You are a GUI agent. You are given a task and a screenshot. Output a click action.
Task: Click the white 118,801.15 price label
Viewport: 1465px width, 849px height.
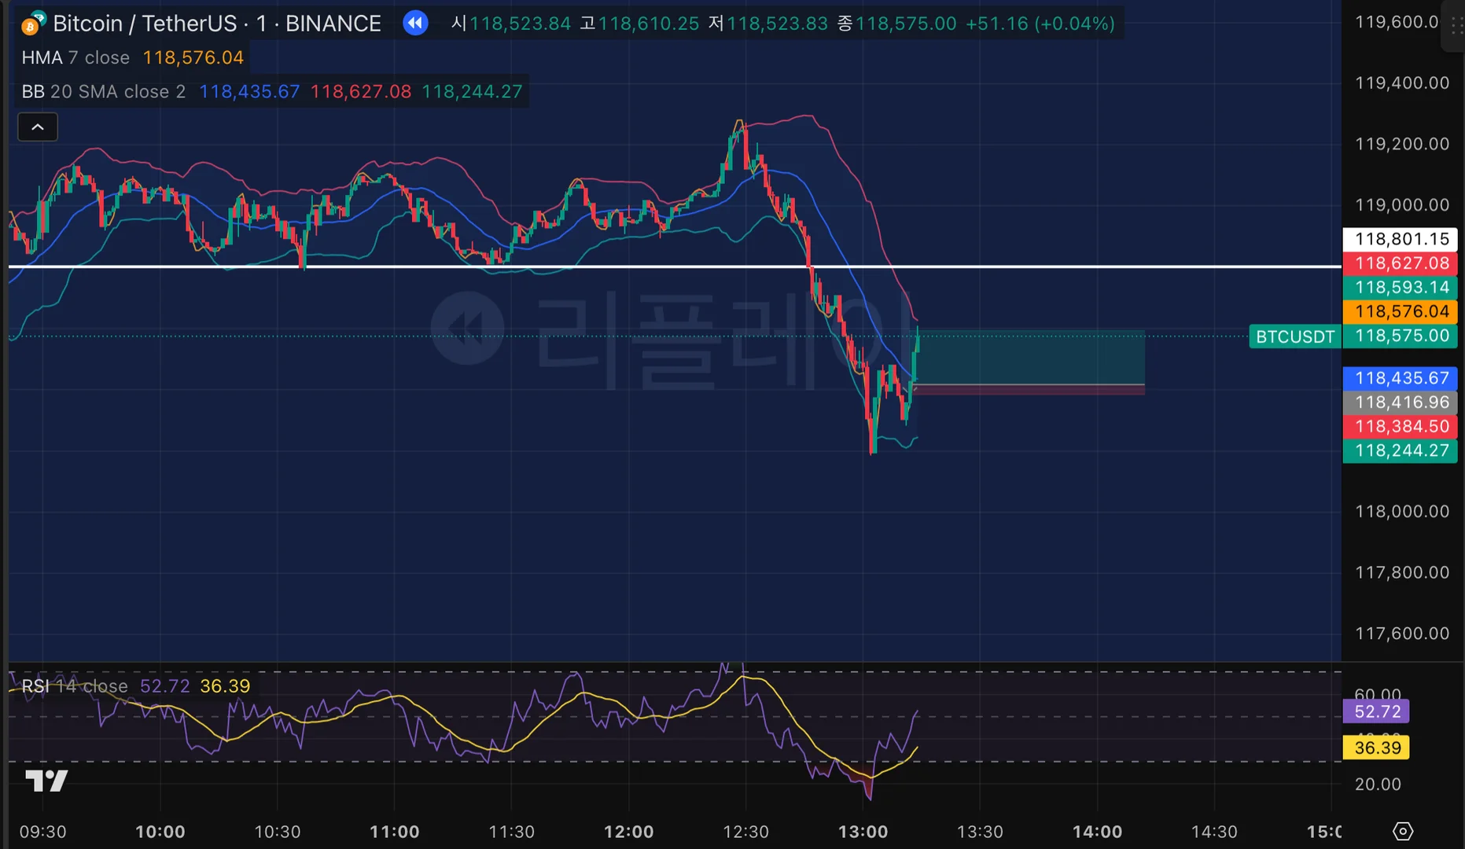pos(1401,239)
